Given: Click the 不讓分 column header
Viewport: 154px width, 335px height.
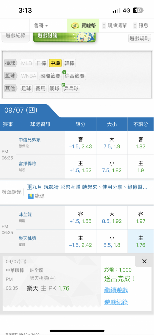Looking at the screenshot, I should point(141,124).
